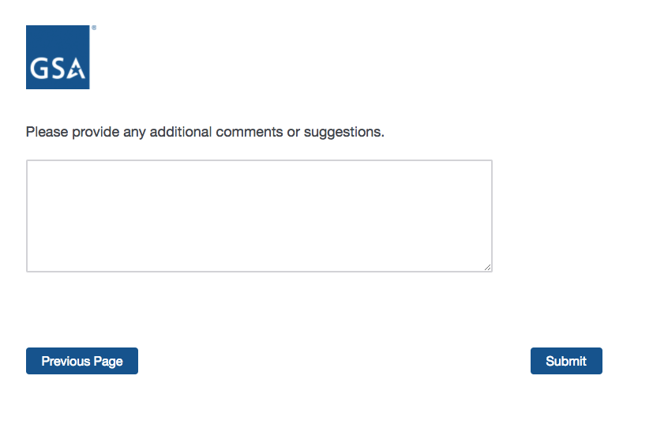Click inside the additional comments text box
Screen dimensions: 653x432
pos(259,216)
